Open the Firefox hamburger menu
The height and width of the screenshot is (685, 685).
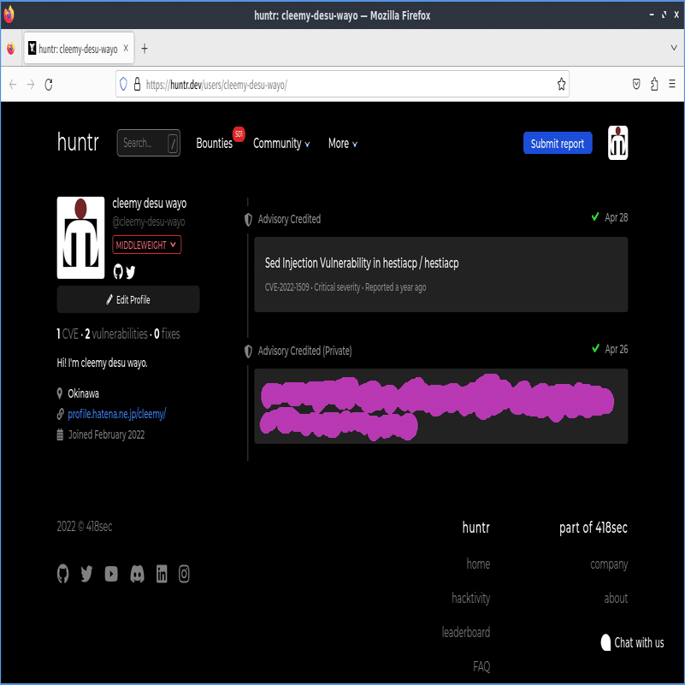point(672,84)
